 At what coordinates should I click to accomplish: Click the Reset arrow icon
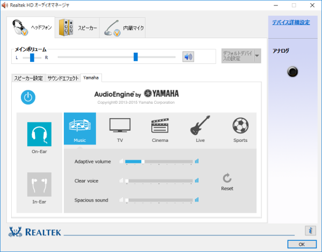tap(227, 178)
